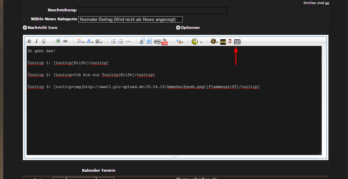Click the yellow smiley face icon
Viewport: 348px width, 179px height.
click(x=195, y=42)
